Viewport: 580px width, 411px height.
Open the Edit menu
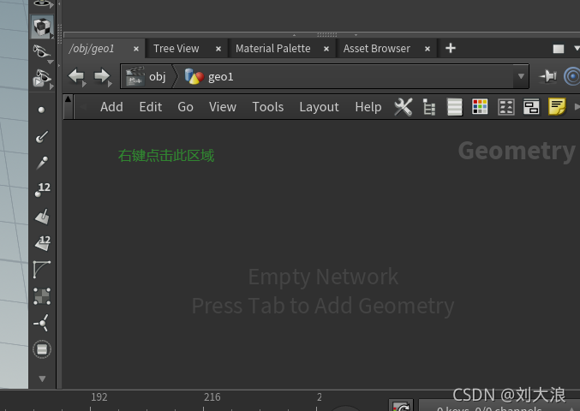point(151,107)
